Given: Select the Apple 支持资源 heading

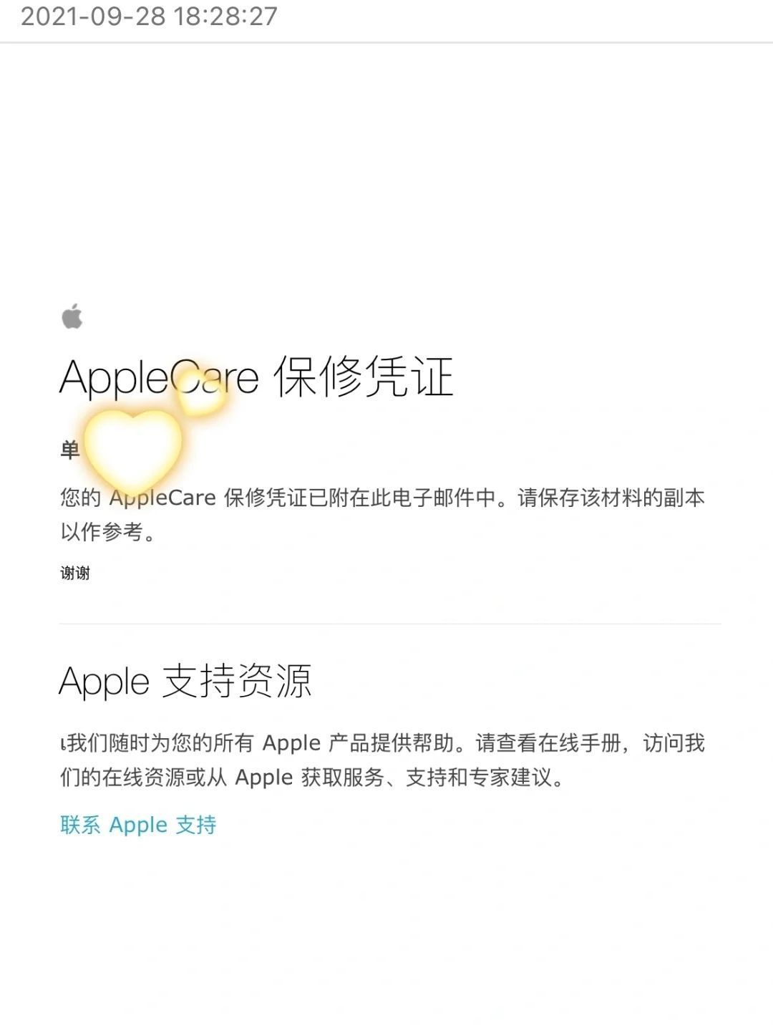Looking at the screenshot, I should (185, 681).
